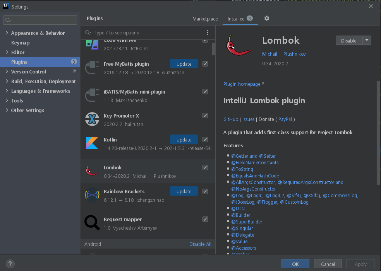Switch to the Marketplace tab
Image resolution: width=381 pixels, height=271 pixels.
click(x=205, y=19)
